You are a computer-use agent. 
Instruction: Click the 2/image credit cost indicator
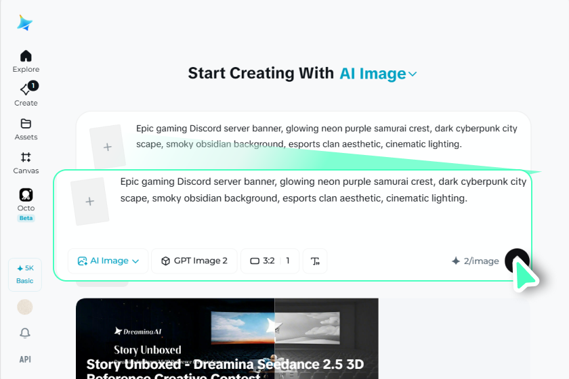pyautogui.click(x=476, y=261)
